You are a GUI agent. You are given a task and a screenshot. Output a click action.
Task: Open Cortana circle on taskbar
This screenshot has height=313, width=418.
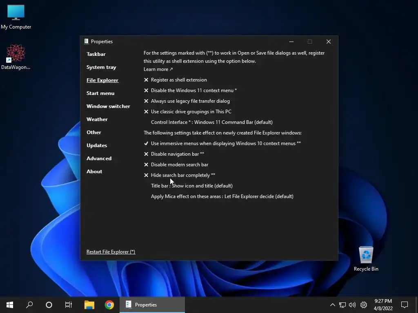pyautogui.click(x=49, y=305)
